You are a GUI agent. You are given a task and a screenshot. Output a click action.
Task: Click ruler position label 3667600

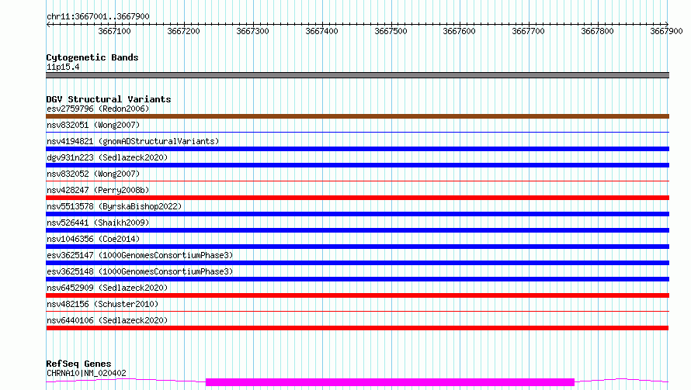[459, 31]
